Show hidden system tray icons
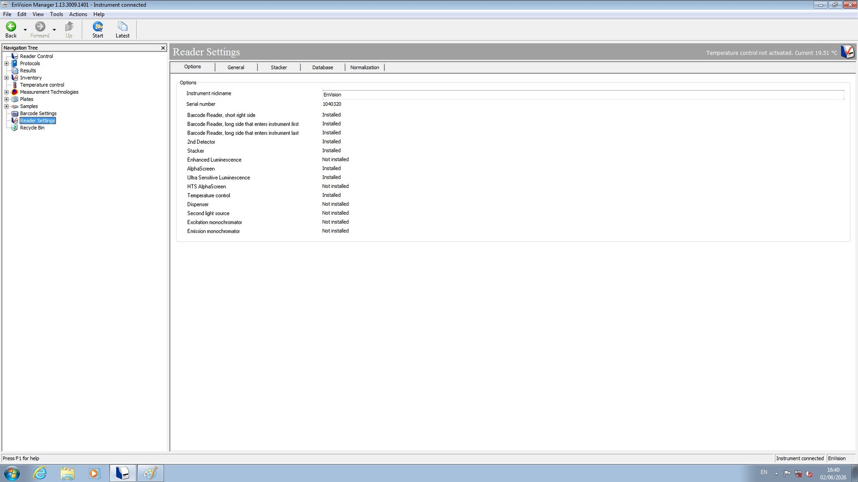Image resolution: width=858 pixels, height=482 pixels. [777, 474]
